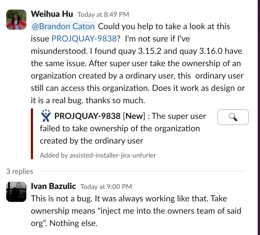Open Weihua Hu's profile from sender name

coord(52,14)
